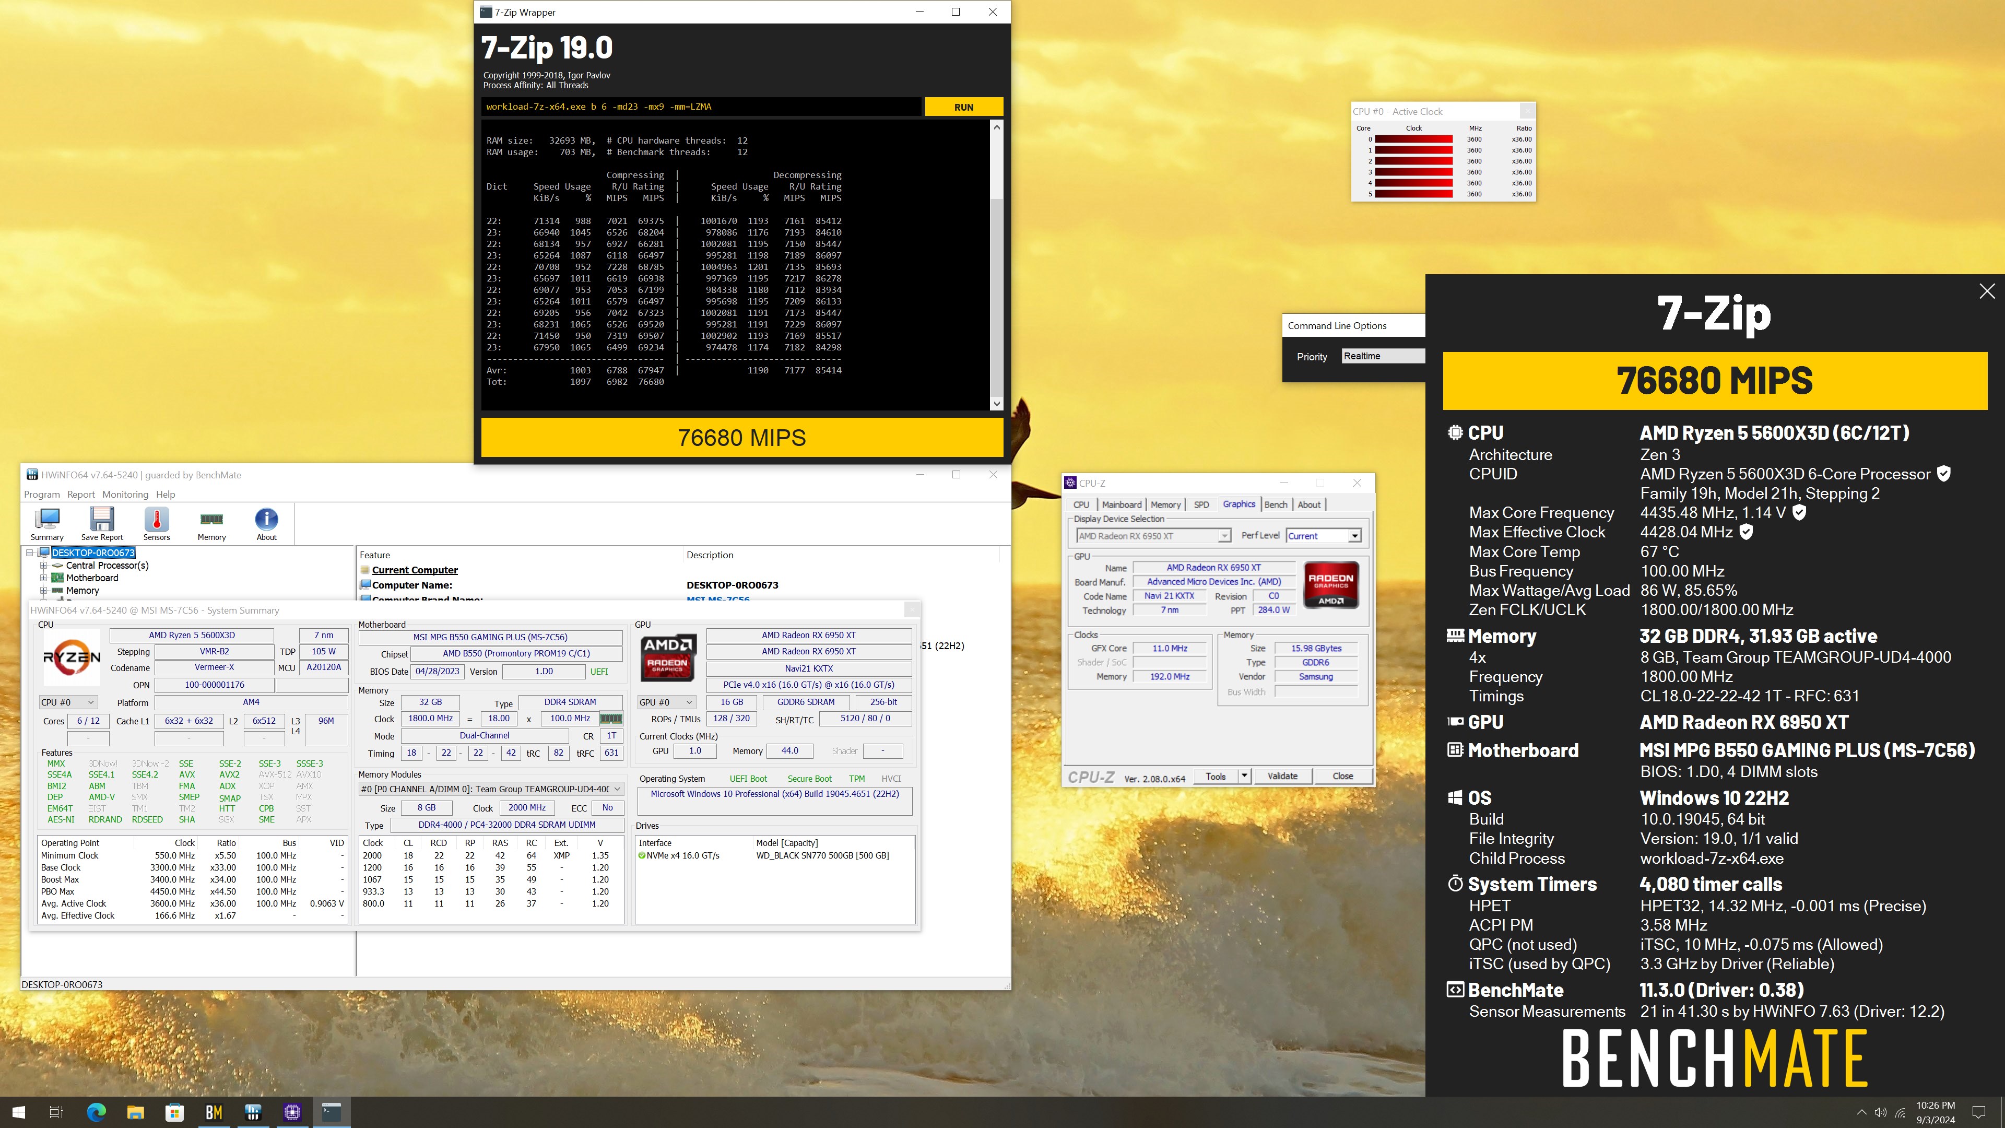Open the Program menu in HWiNFO
The height and width of the screenshot is (1128, 2005).
[42, 495]
